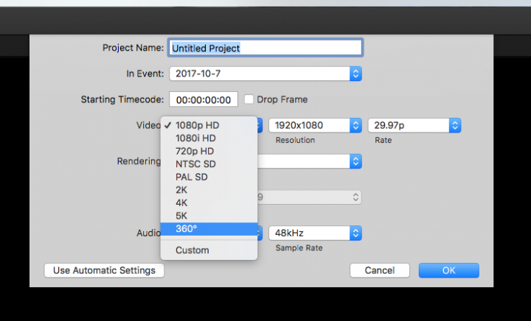Viewport: 531px width, 321px height.
Task: Open the In Event dropdown
Action: coord(265,74)
